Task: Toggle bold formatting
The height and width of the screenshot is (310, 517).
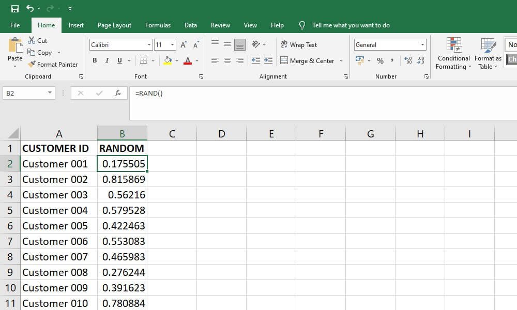Action: (x=95, y=60)
